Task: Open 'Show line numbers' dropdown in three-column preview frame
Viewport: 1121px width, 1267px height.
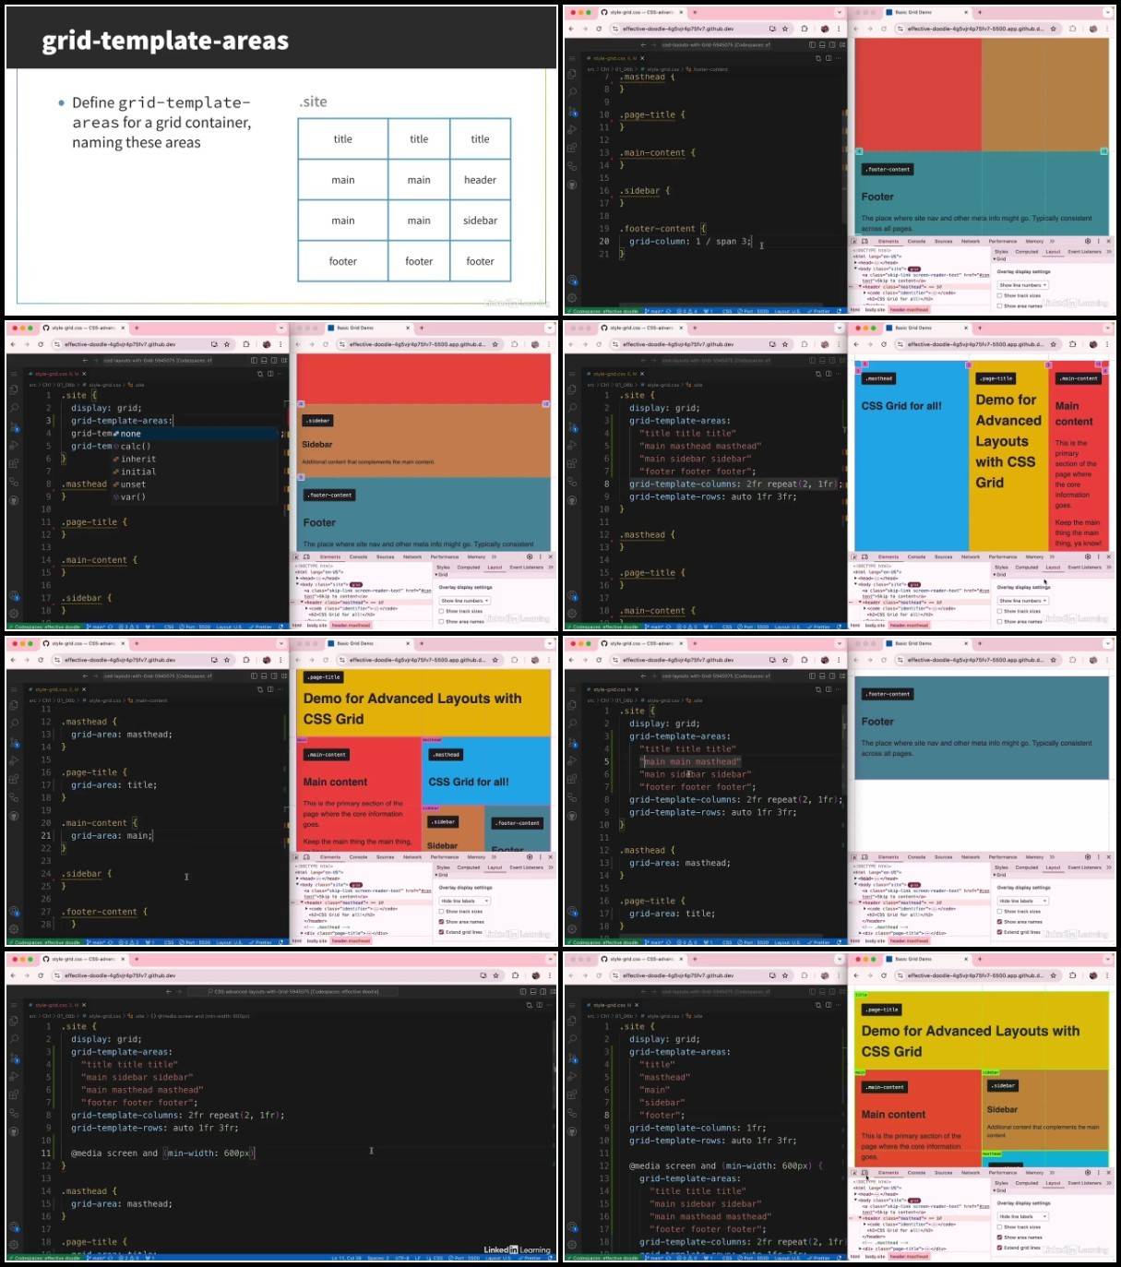Action: pyautogui.click(x=1022, y=601)
